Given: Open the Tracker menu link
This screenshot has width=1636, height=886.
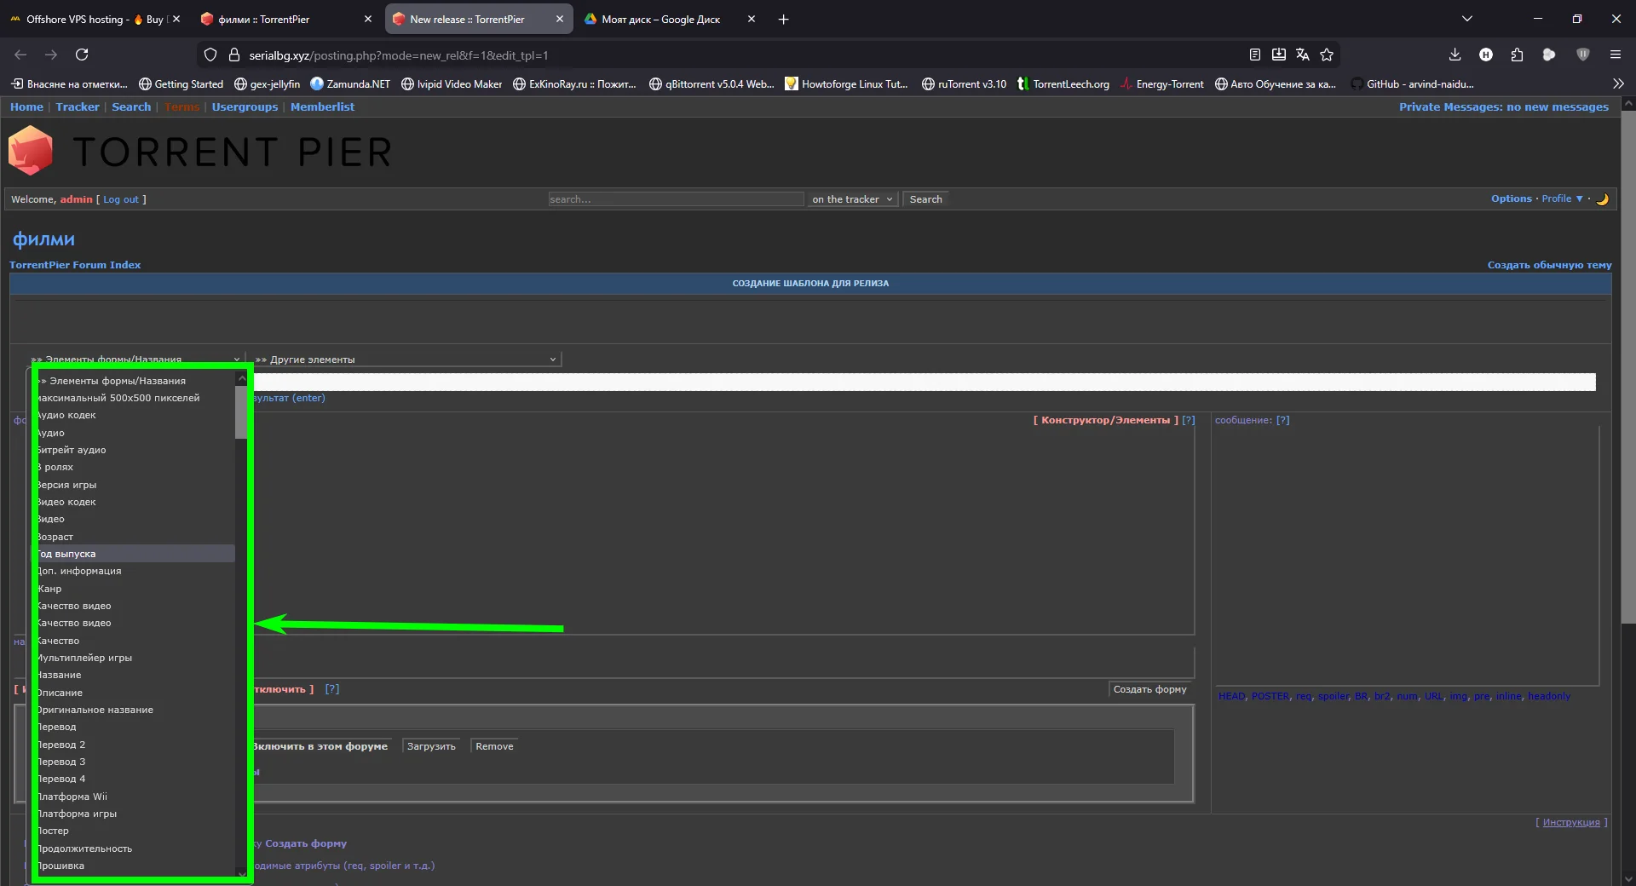Looking at the screenshot, I should tap(78, 106).
